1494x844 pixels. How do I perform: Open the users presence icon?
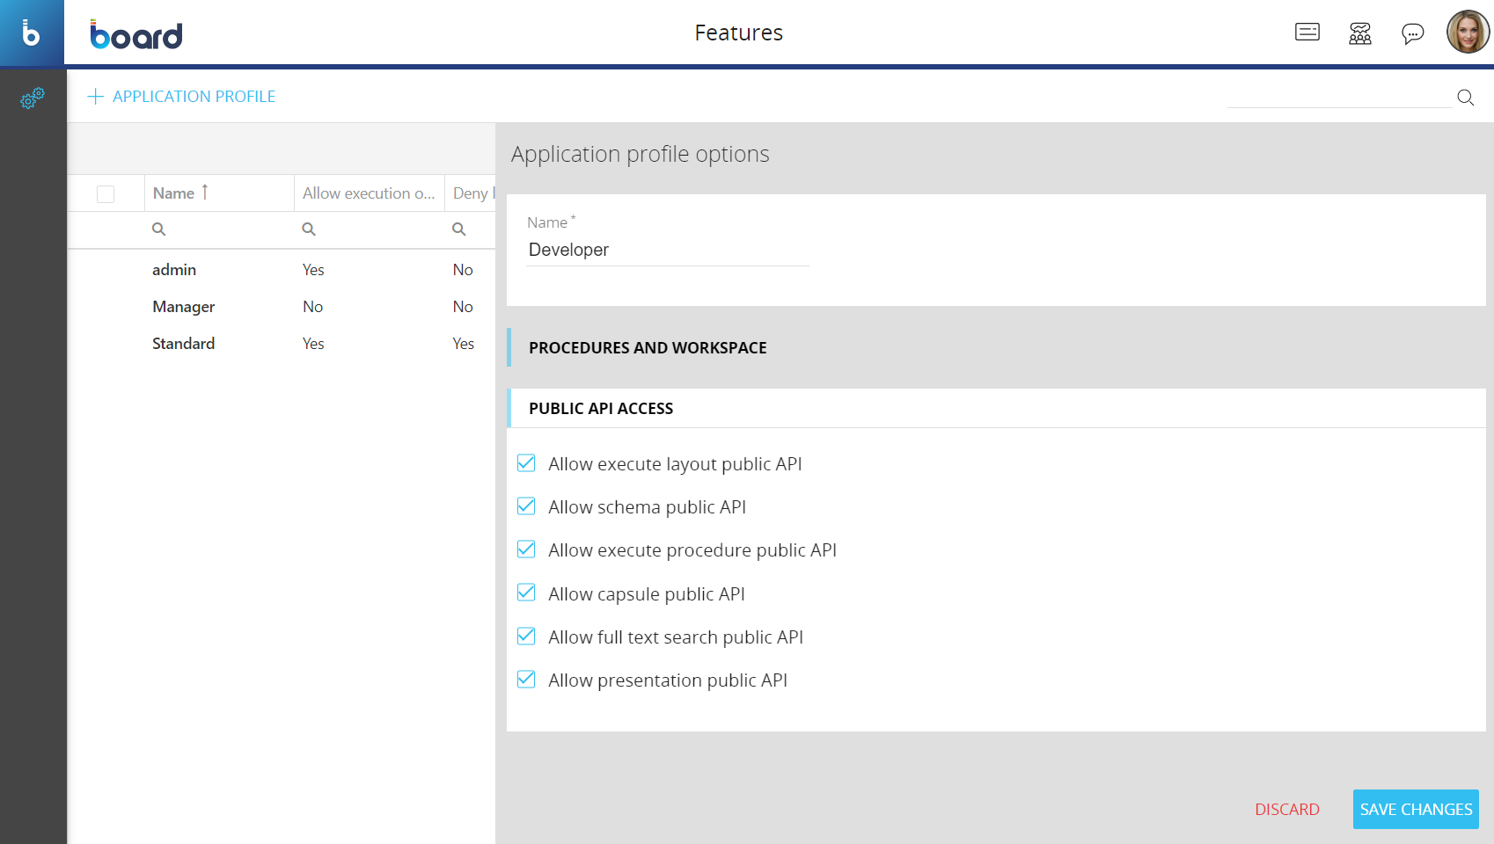[1359, 33]
